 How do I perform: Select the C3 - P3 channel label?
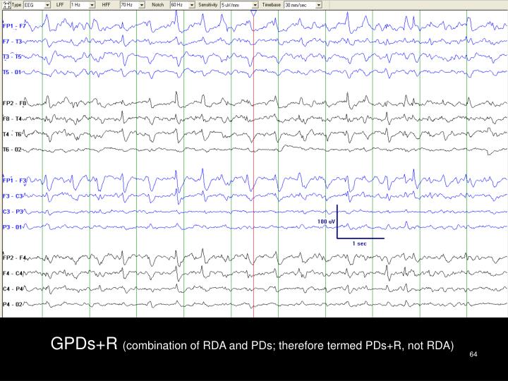point(13,212)
